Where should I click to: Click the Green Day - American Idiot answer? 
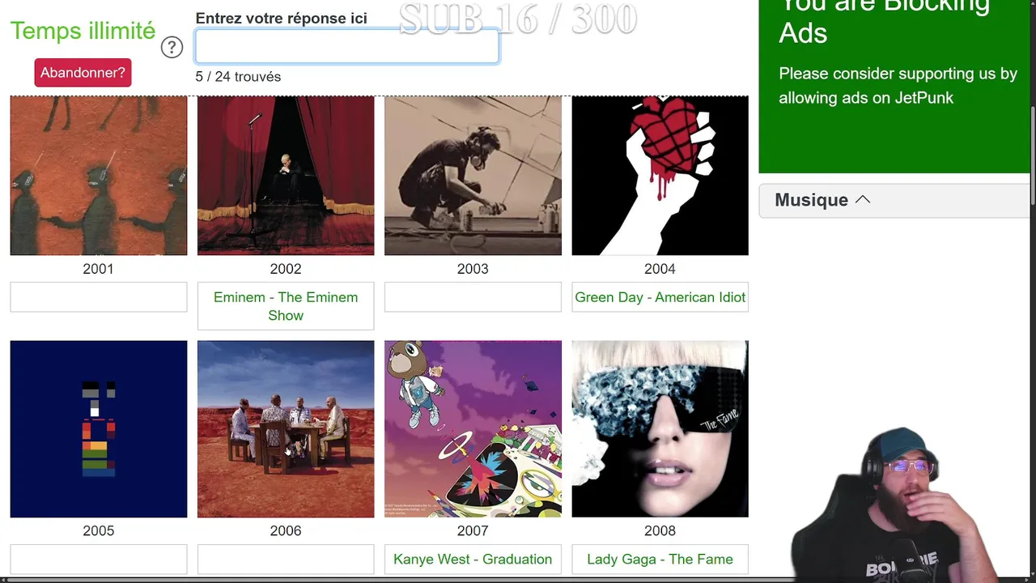(660, 297)
